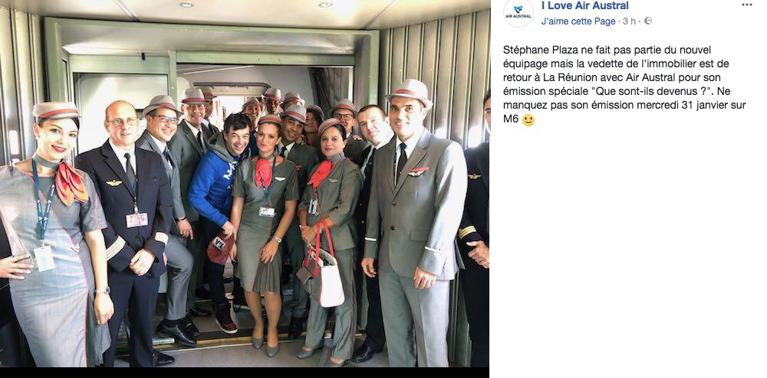Open the three-dot post options menu
The image size is (767, 378).
click(x=746, y=5)
